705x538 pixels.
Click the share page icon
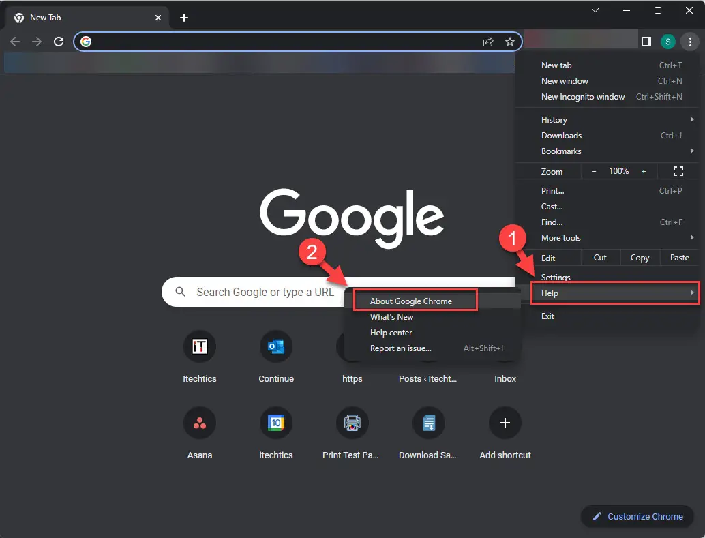(x=488, y=42)
